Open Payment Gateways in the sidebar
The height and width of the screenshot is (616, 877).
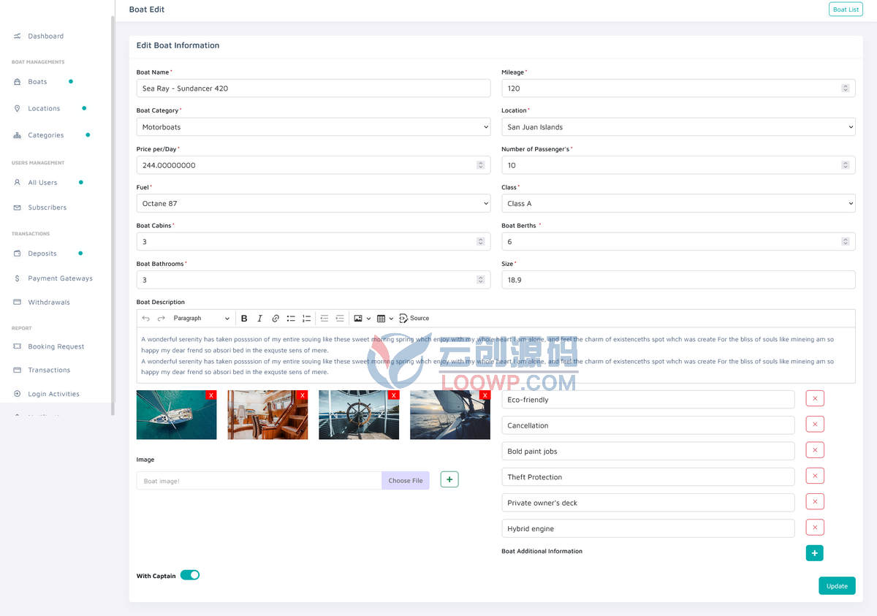[x=60, y=278]
